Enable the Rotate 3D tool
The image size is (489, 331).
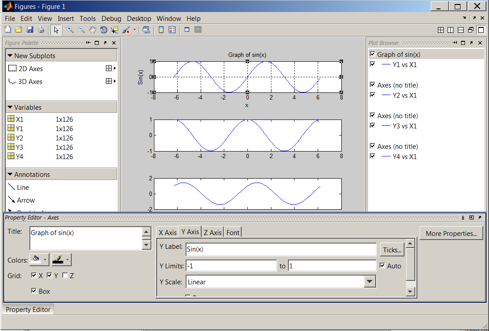click(103, 30)
